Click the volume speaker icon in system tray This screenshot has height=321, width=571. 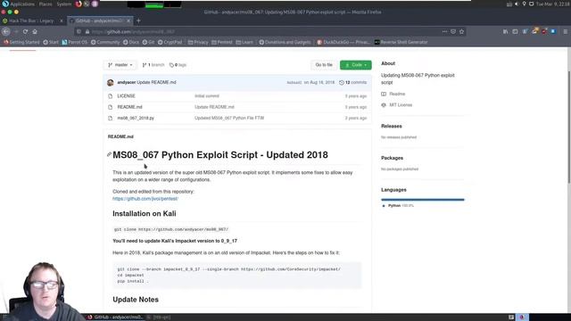click(517, 4)
